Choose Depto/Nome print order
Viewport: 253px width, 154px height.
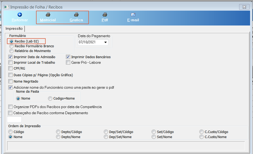click(x=58, y=137)
